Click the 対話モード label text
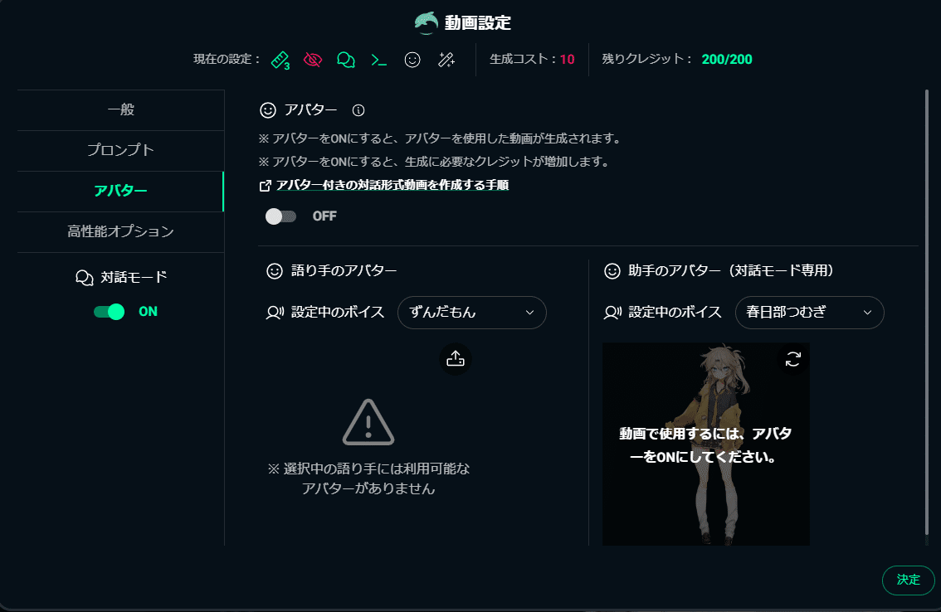This screenshot has height=612, width=941. pyautogui.click(x=134, y=277)
